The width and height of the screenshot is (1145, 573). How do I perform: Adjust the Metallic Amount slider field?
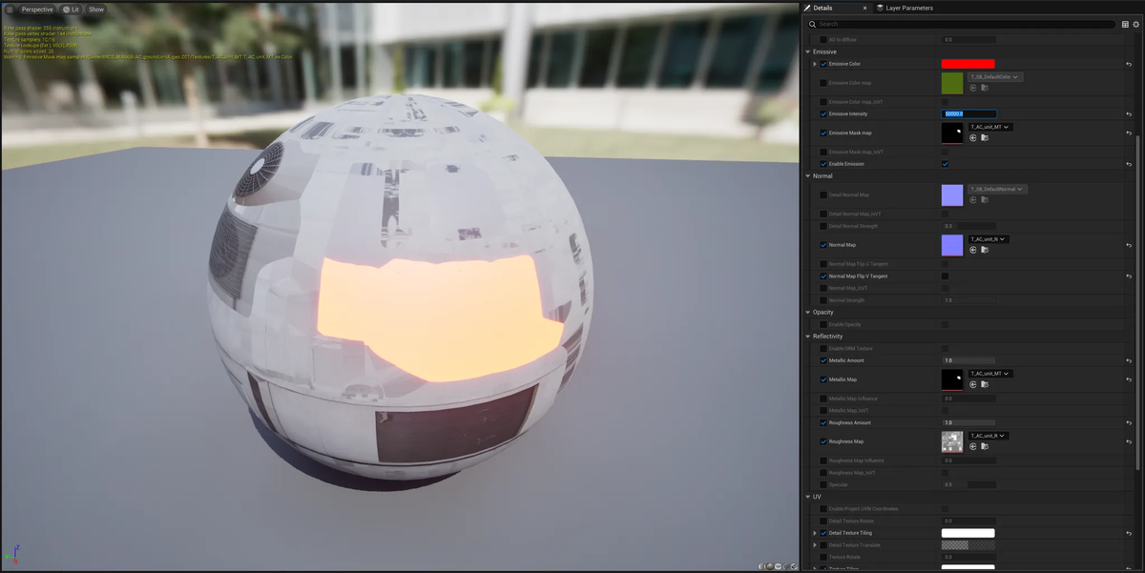[968, 360]
